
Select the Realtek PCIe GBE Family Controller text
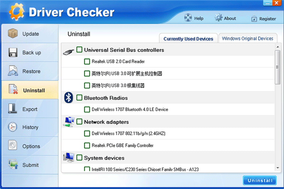tap(122, 145)
